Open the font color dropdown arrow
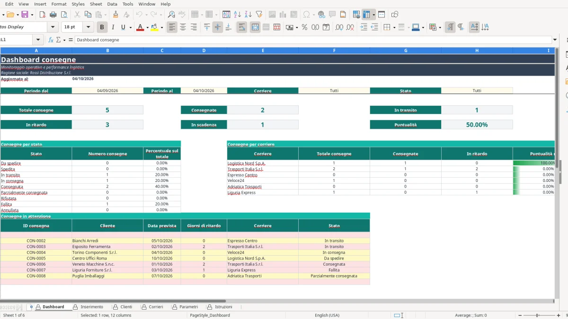This screenshot has width=568, height=319. (147, 27)
